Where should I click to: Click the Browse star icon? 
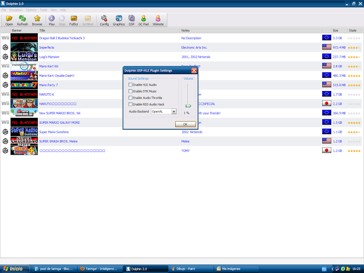pos(37,20)
